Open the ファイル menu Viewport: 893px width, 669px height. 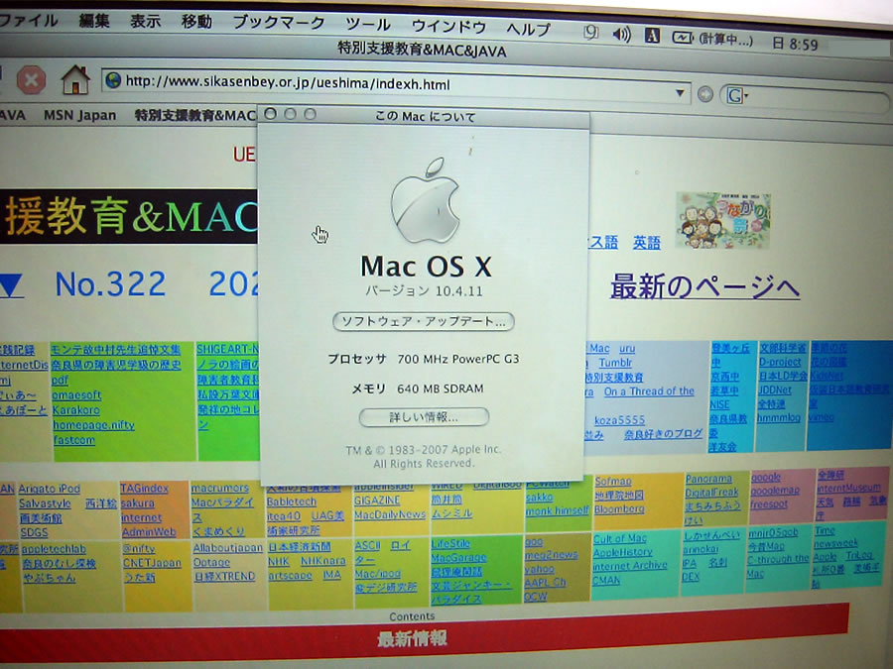[28, 21]
